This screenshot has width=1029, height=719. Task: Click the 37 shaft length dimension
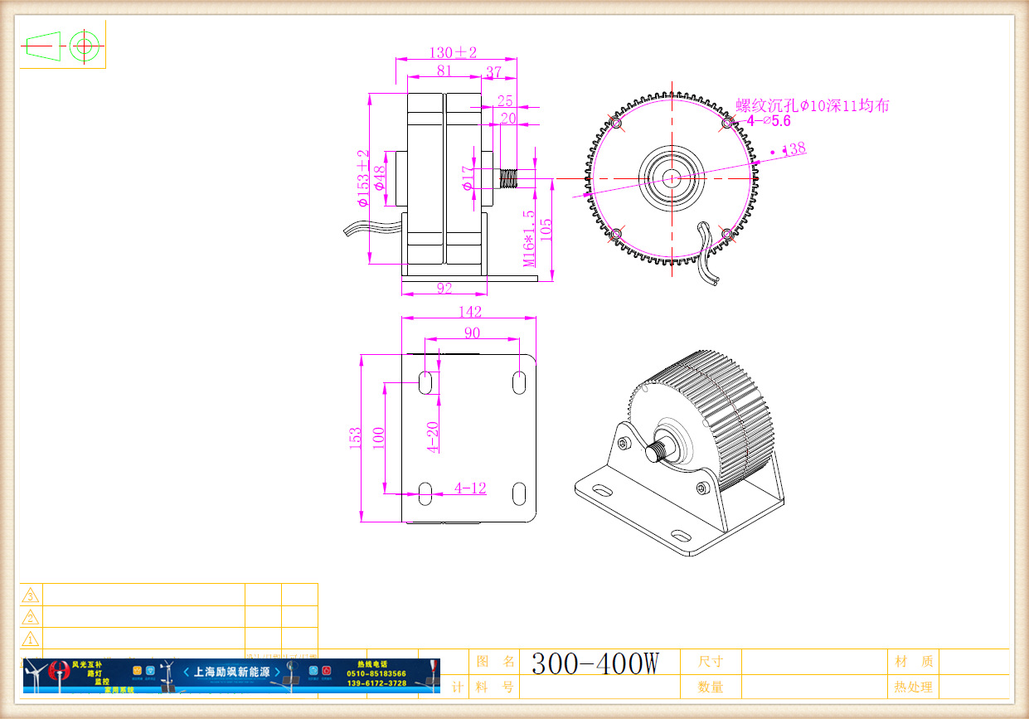point(493,72)
